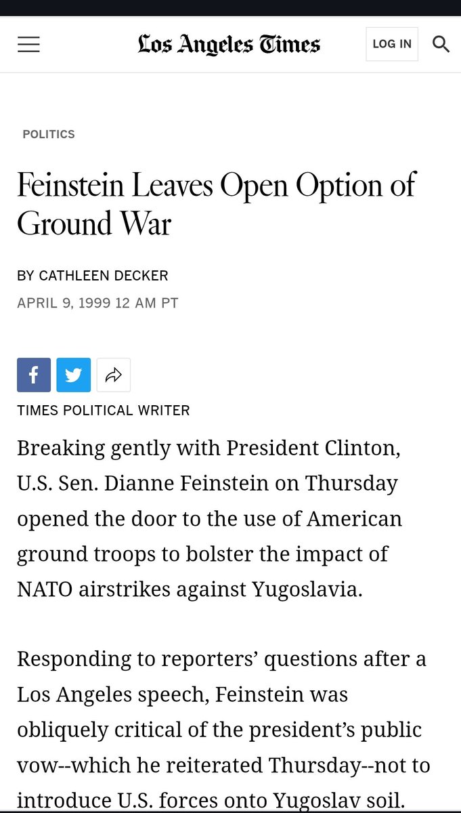Screen dimensions: 461x813
Task: Click the dark bar above the header
Action: pos(230,8)
